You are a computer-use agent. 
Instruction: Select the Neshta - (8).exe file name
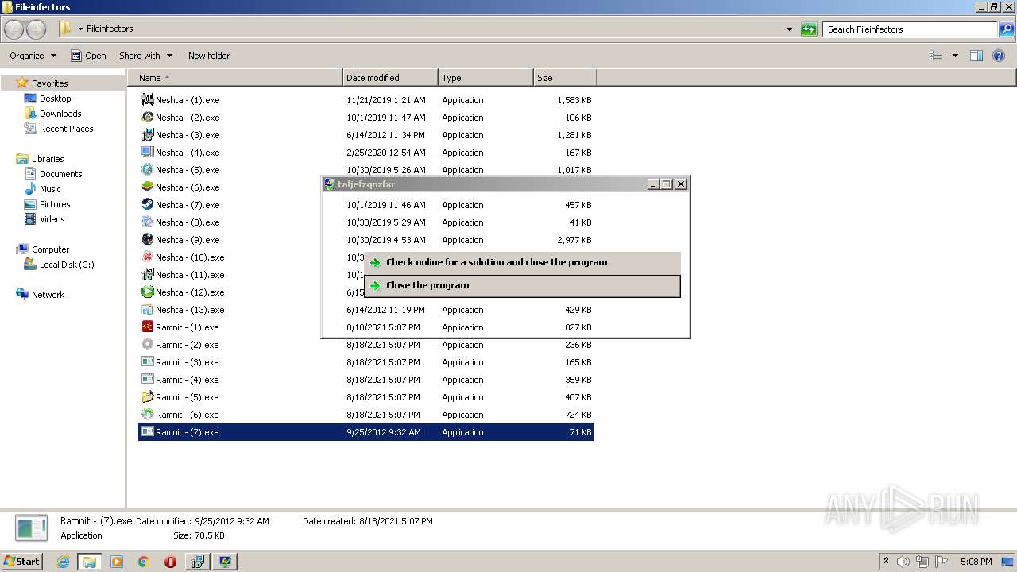187,222
